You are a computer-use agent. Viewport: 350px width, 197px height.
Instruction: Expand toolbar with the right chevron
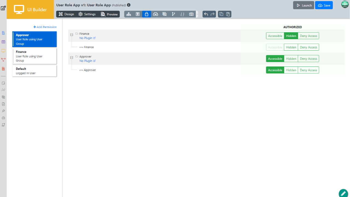[x=197, y=14]
